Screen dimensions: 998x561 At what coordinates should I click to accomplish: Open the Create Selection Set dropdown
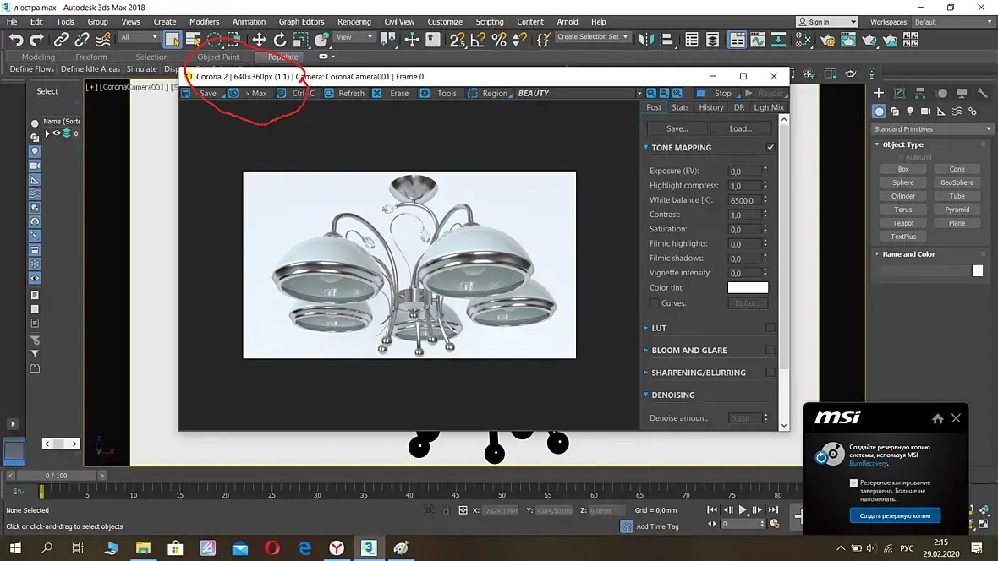pos(592,37)
